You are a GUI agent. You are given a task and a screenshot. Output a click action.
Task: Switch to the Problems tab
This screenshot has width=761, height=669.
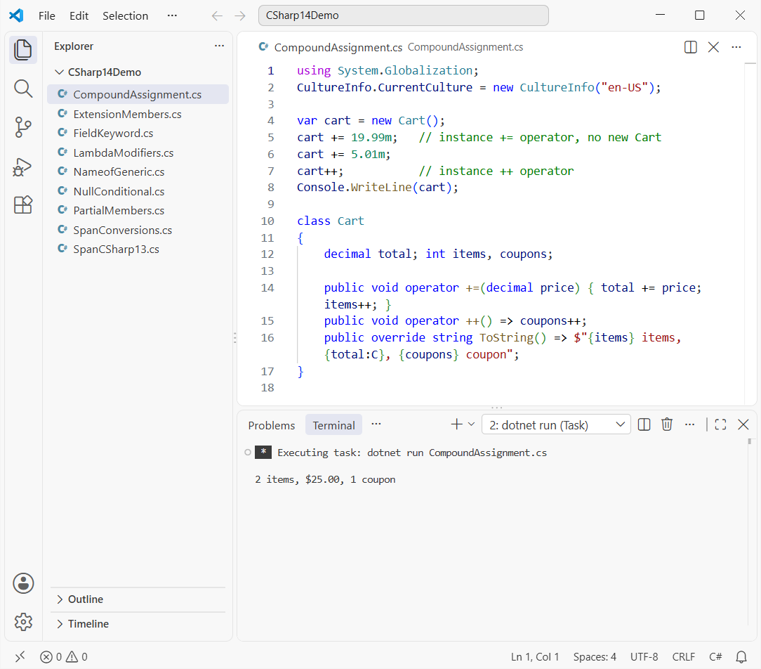coord(271,425)
